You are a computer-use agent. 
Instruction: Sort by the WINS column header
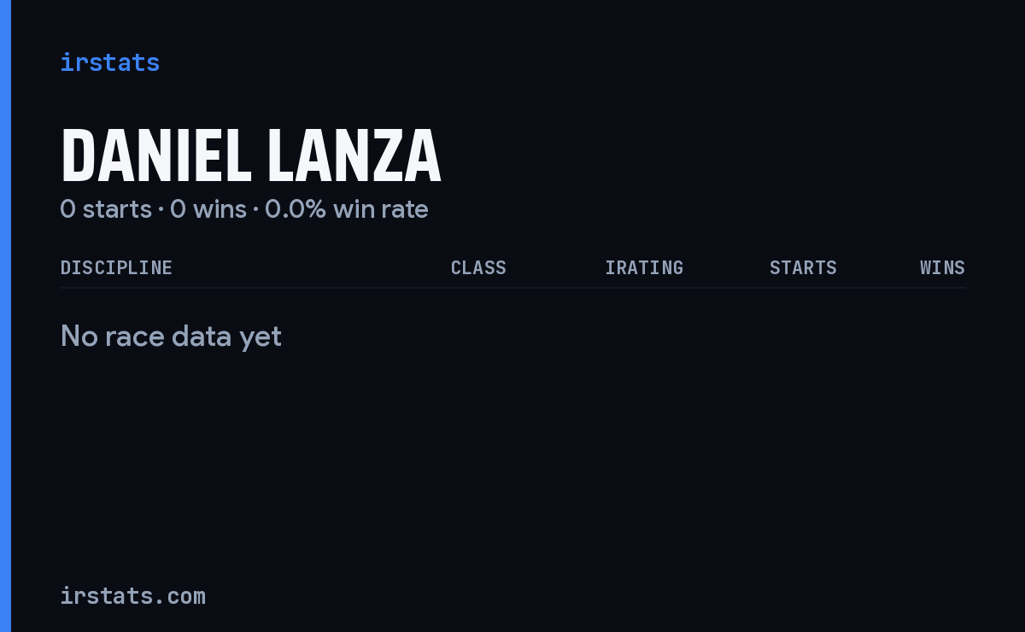coord(942,267)
